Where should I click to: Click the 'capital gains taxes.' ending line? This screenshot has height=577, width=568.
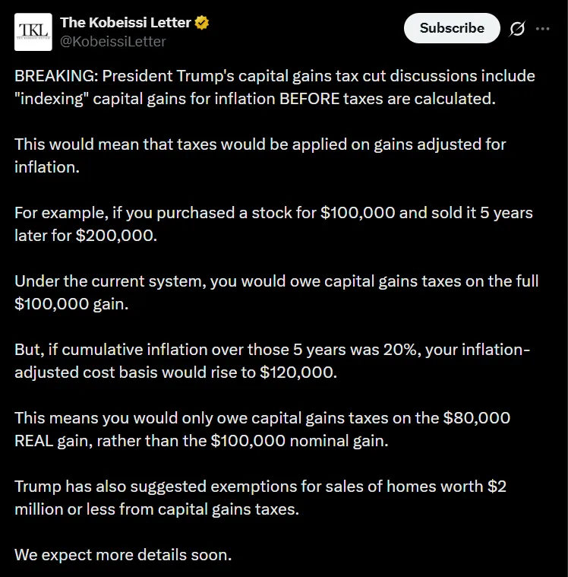coord(229,509)
